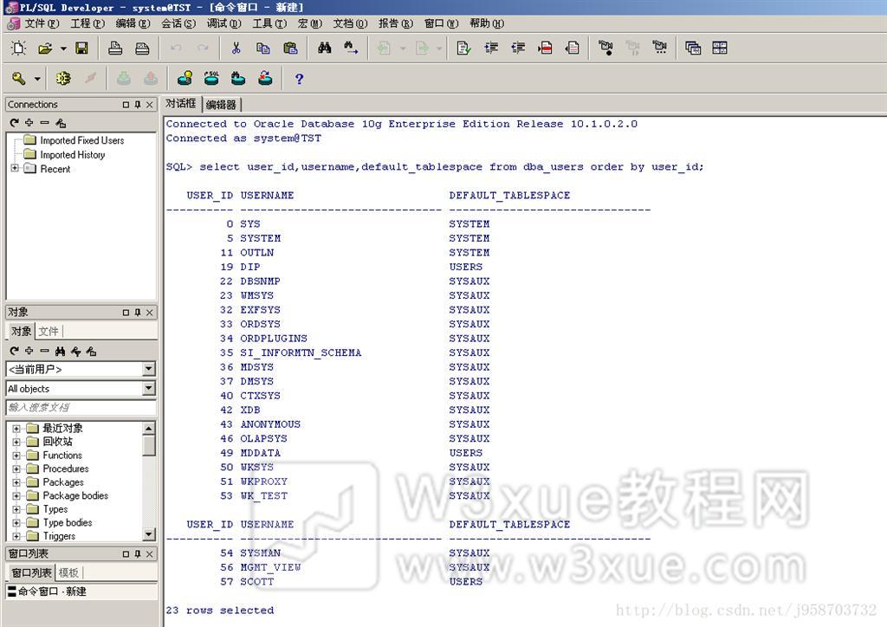Click the Window list cascade icon
The height and width of the screenshot is (627, 887).
click(693, 48)
